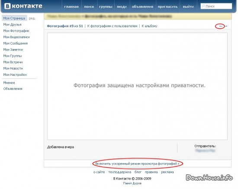Open реклама footer link
The width and height of the screenshot is (238, 189).
click(167, 172)
